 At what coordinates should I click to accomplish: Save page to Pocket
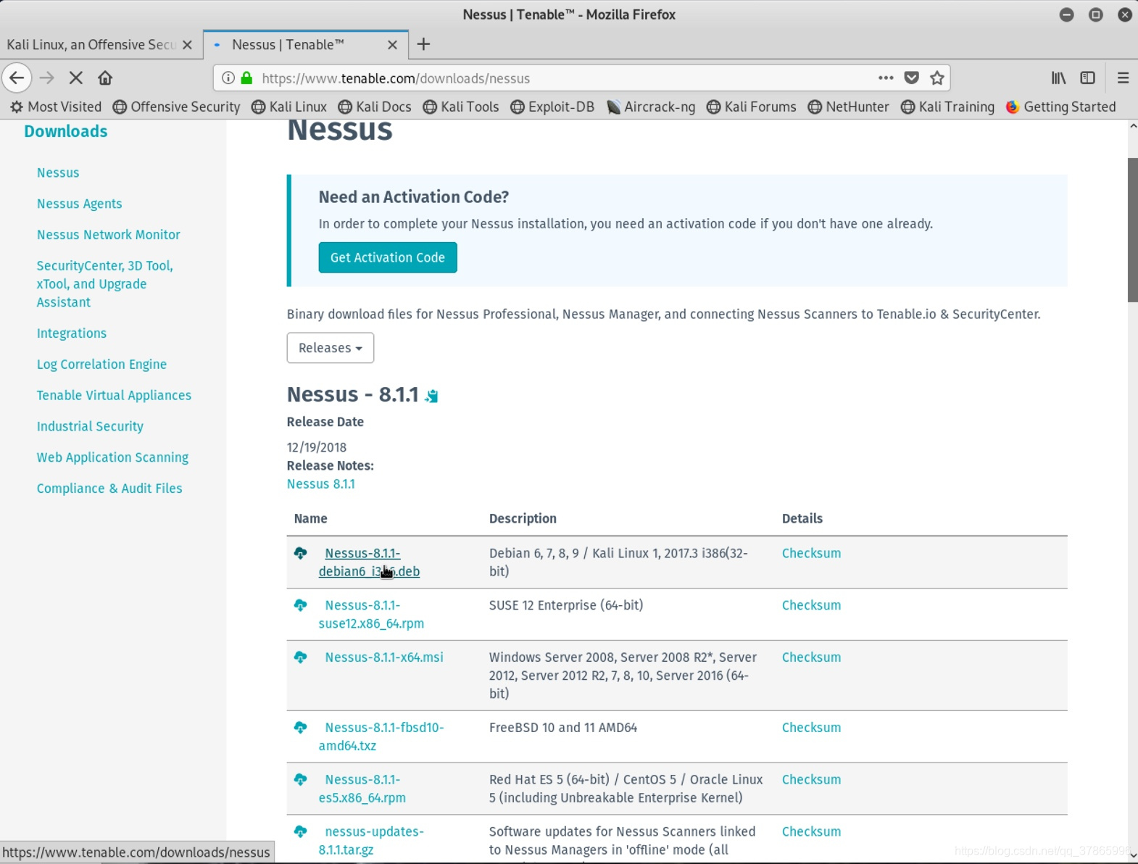coord(912,78)
